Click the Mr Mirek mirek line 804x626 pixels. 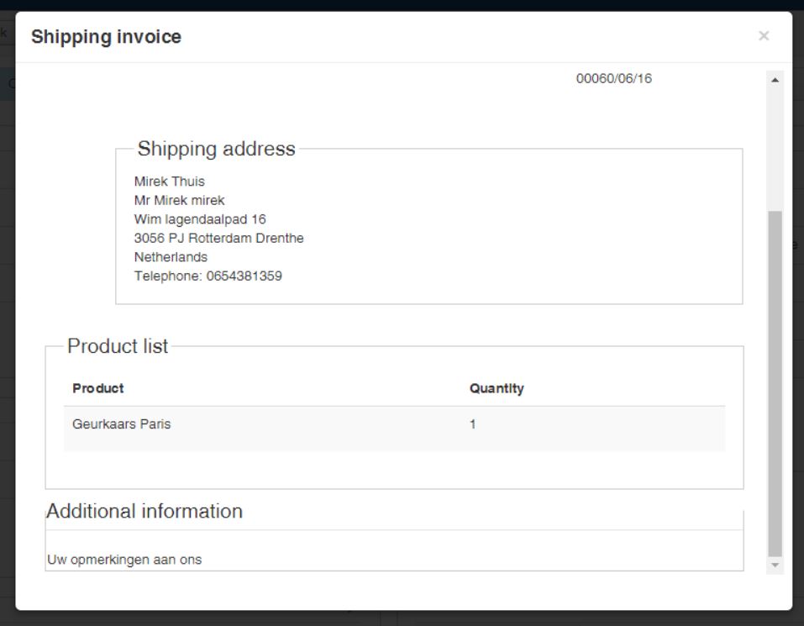tap(179, 200)
